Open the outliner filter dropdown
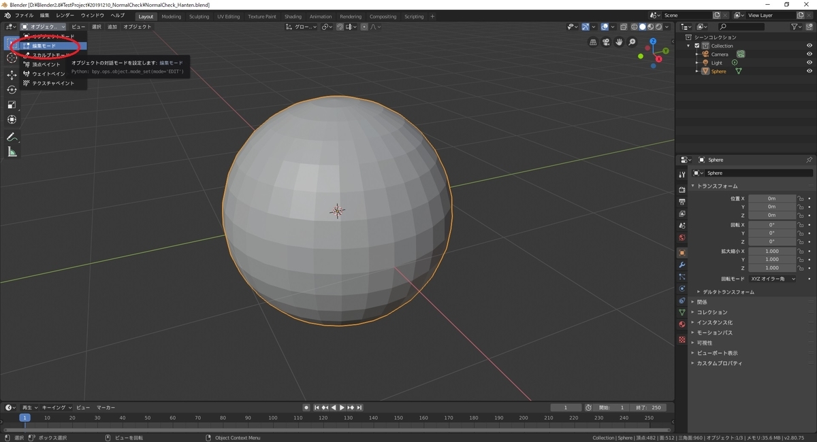 coord(797,27)
